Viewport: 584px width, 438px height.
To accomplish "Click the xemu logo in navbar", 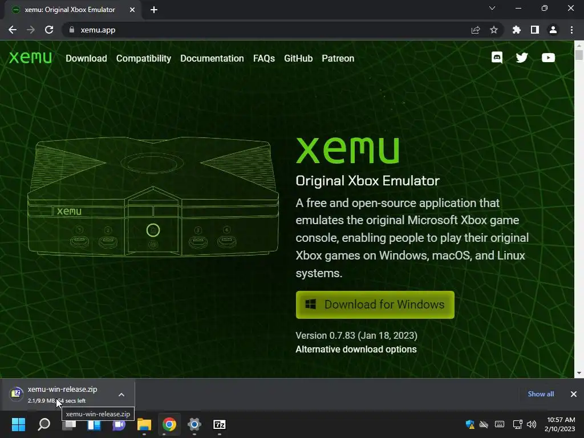I will point(30,58).
